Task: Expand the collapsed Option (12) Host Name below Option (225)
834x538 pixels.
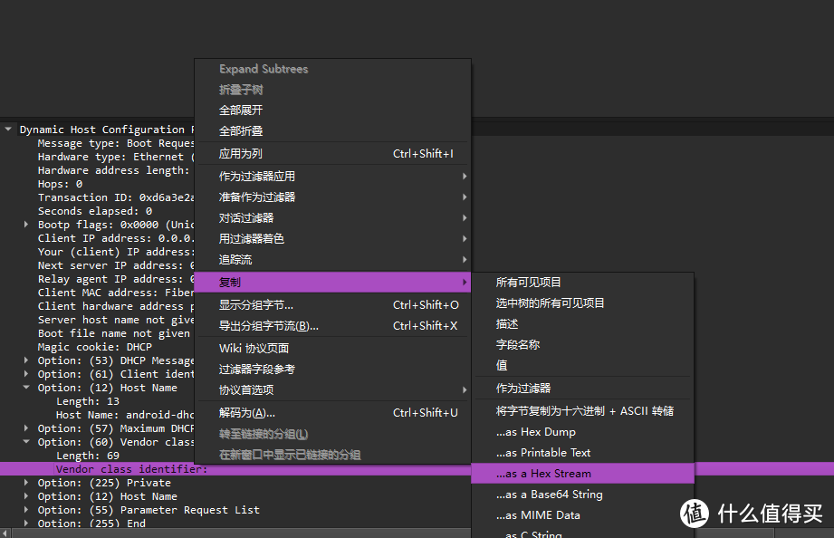Action: point(26,496)
